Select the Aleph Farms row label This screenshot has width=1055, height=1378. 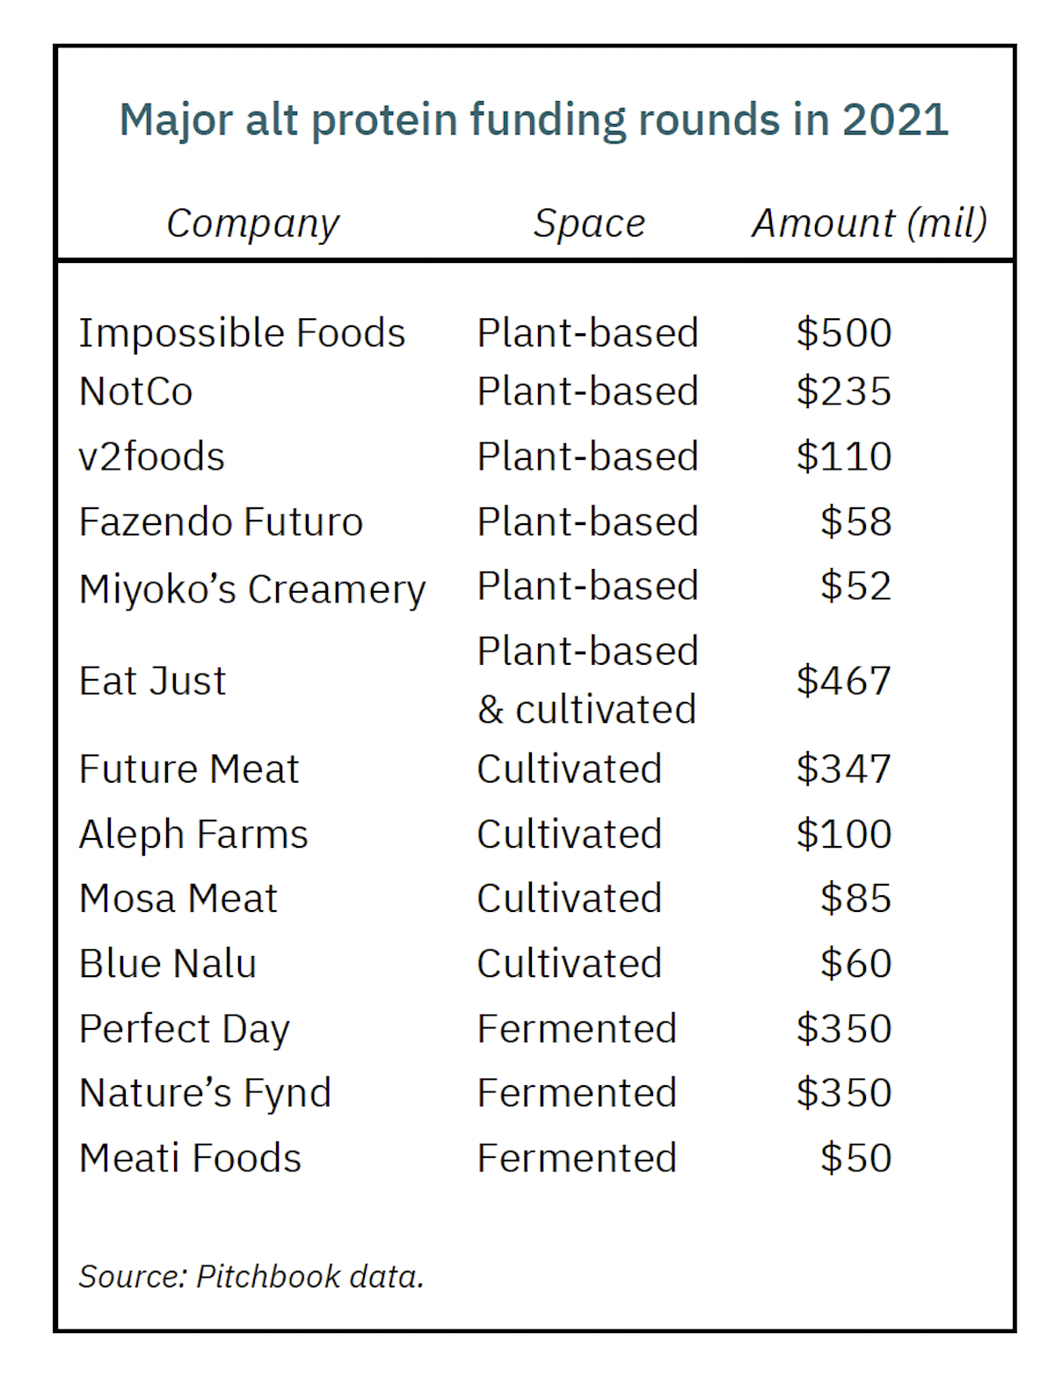click(x=193, y=835)
